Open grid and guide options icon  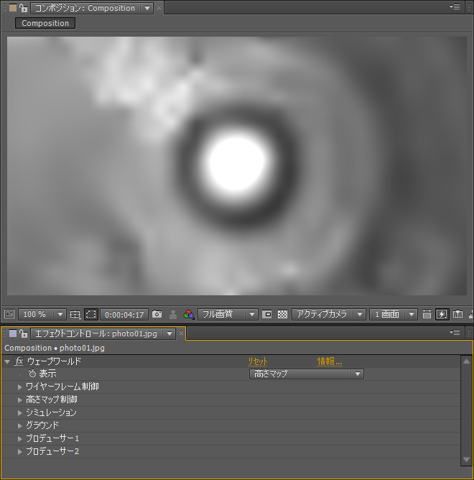[x=75, y=314]
